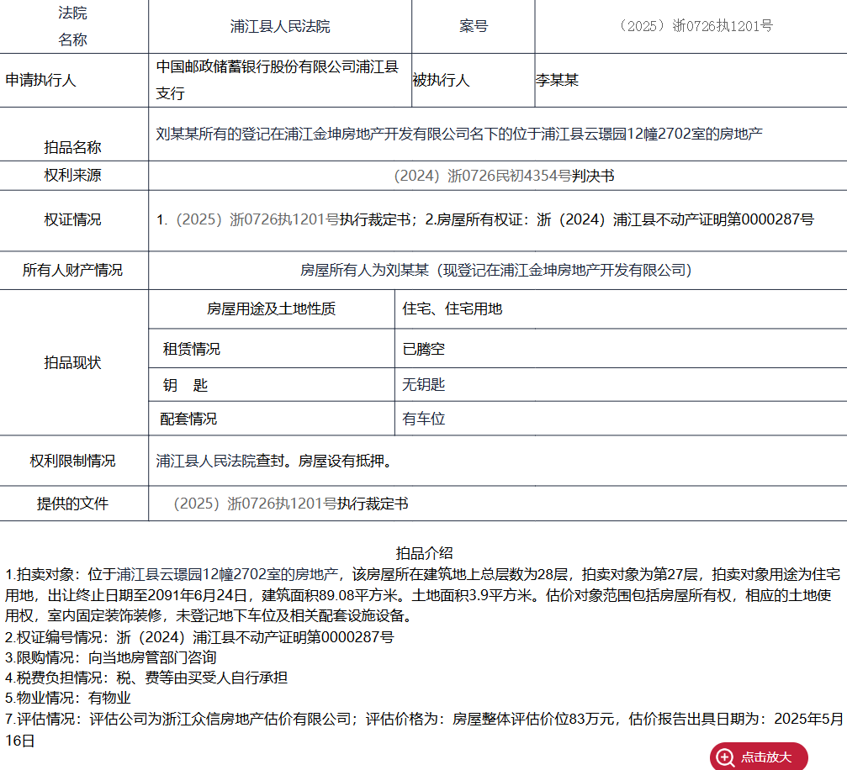Image resolution: width=847 pixels, height=770 pixels.
Task: Click the magnifier icon in 点击放大 button
Action: pos(725,757)
